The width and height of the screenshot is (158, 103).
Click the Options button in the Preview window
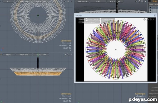(82, 19)
